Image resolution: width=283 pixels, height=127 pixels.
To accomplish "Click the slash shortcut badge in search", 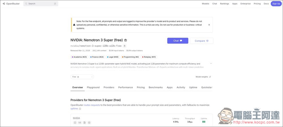I will coord(55,4).
